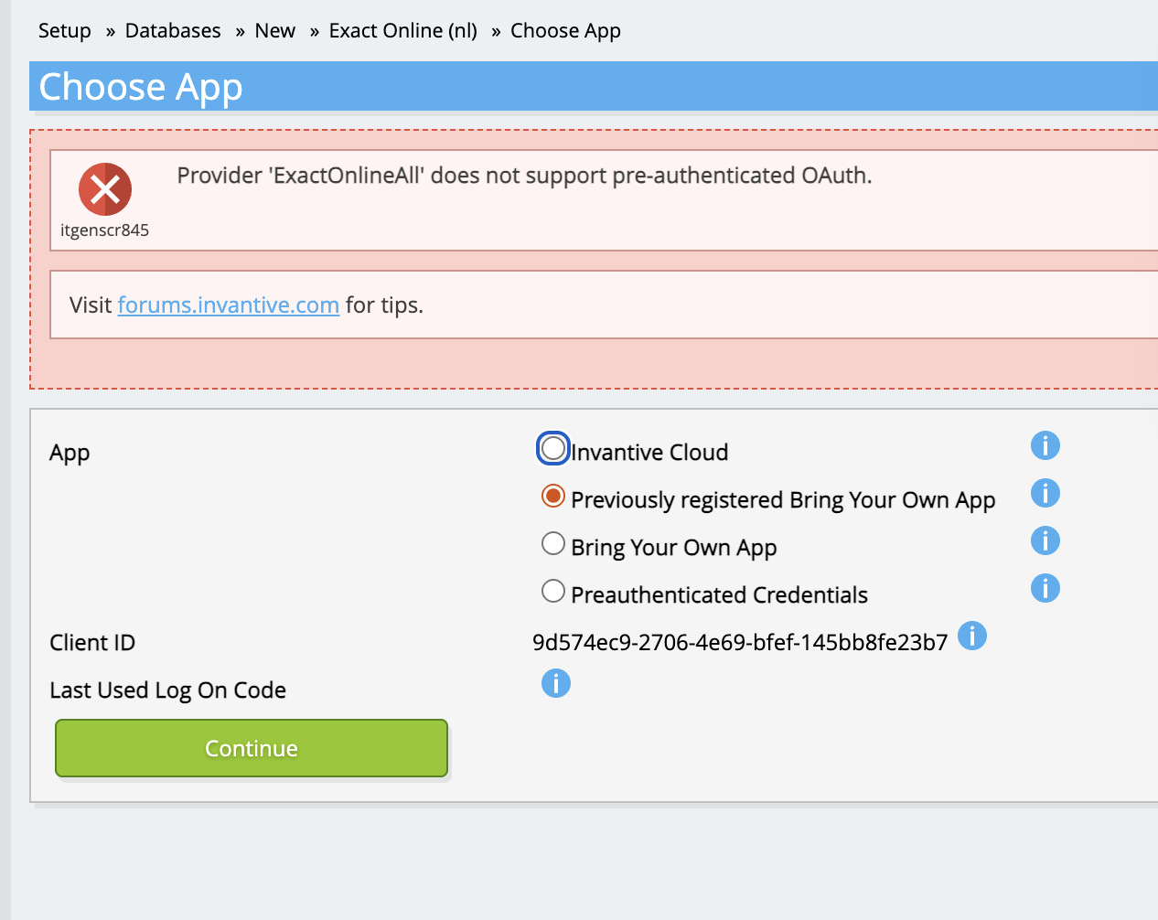Click the itgenscr845 error code label
This screenshot has height=920, width=1158.
tap(104, 230)
